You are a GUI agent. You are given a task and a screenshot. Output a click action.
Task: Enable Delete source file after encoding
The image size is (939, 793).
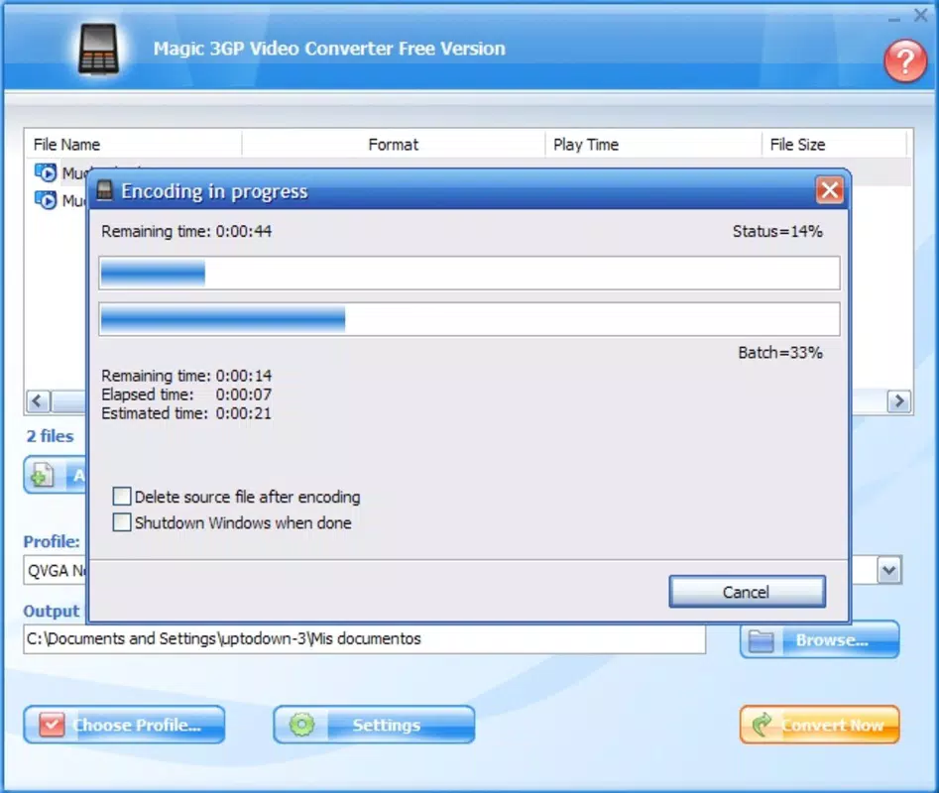pos(122,497)
